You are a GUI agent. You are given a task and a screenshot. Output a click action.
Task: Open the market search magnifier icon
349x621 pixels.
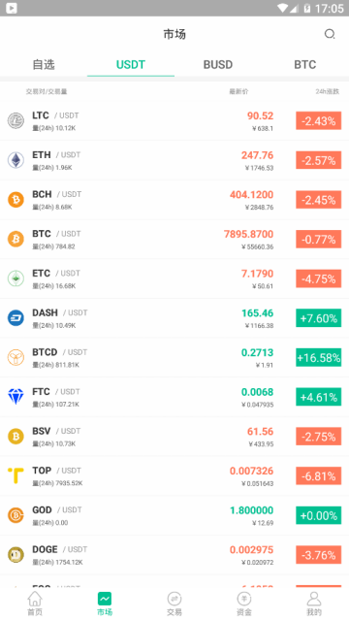tap(330, 34)
